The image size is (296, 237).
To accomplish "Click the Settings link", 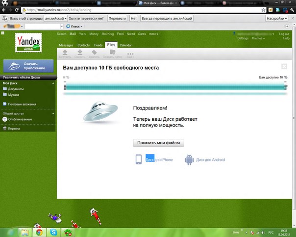I will [x=243, y=38].
